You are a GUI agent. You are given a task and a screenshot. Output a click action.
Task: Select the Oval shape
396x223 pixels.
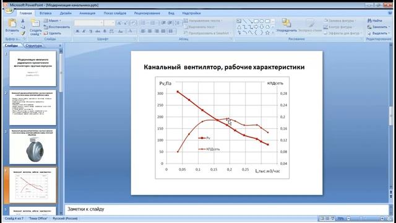click(262, 21)
